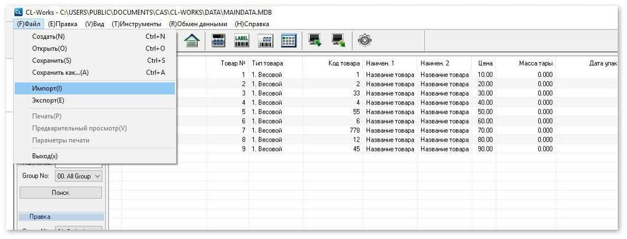Open settings via the gear icon
The width and height of the screenshot is (627, 239).
pyautogui.click(x=364, y=40)
